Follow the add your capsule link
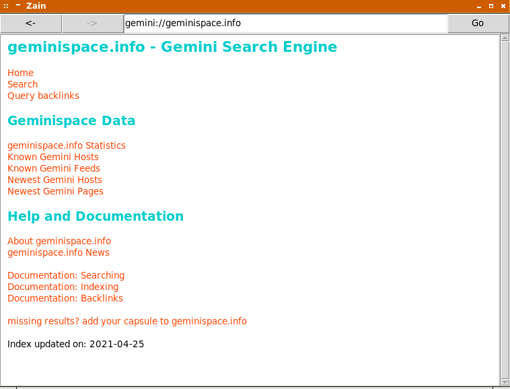 pos(127,321)
